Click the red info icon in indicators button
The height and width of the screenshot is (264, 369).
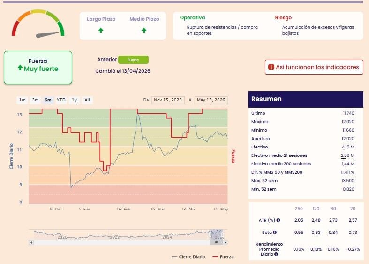click(271, 67)
